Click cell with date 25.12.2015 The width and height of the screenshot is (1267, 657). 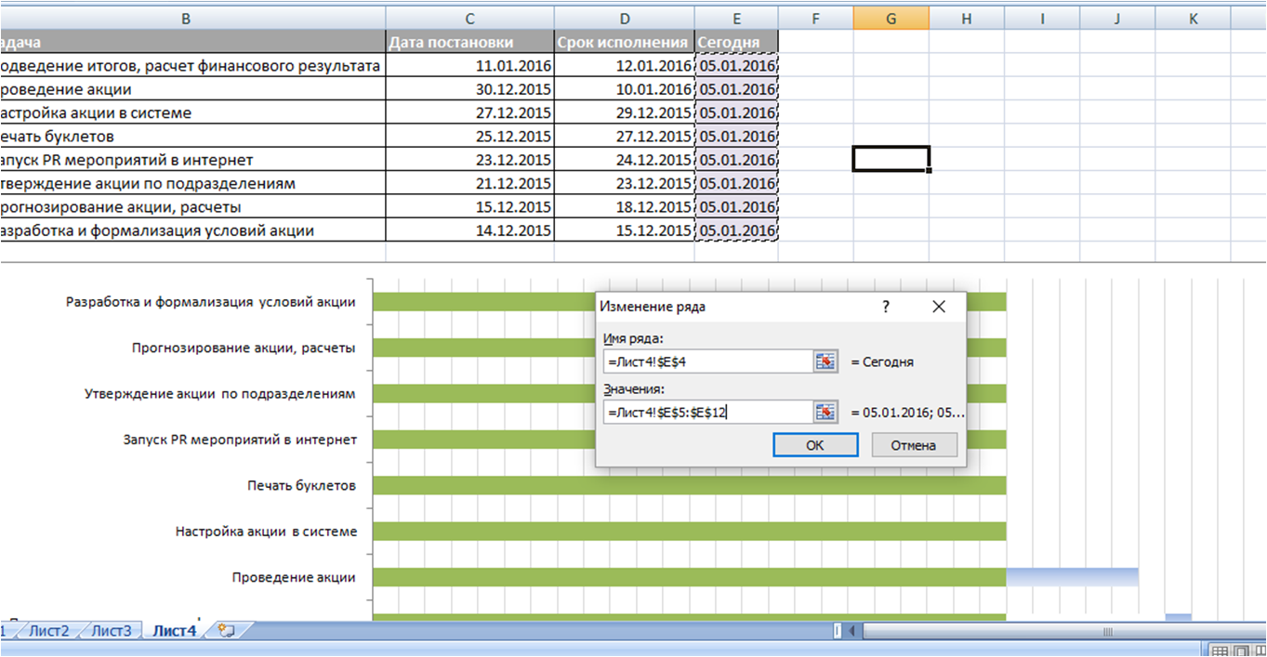(469, 137)
